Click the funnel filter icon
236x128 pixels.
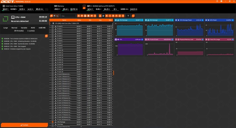[128, 16]
